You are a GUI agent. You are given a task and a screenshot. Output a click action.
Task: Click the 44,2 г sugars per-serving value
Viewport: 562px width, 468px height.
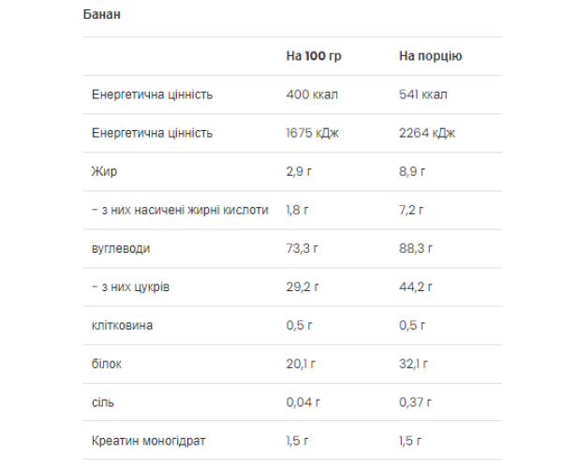click(416, 287)
